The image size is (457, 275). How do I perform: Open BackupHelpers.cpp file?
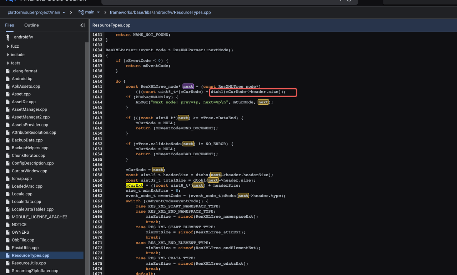coord(30,148)
